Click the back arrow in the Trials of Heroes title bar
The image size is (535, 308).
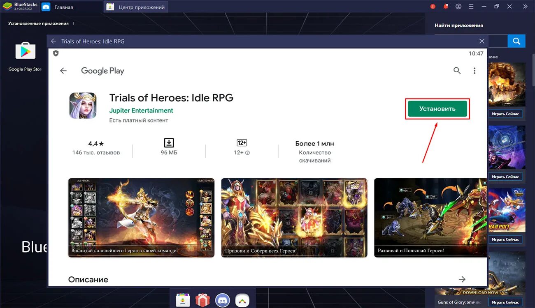[x=53, y=41]
